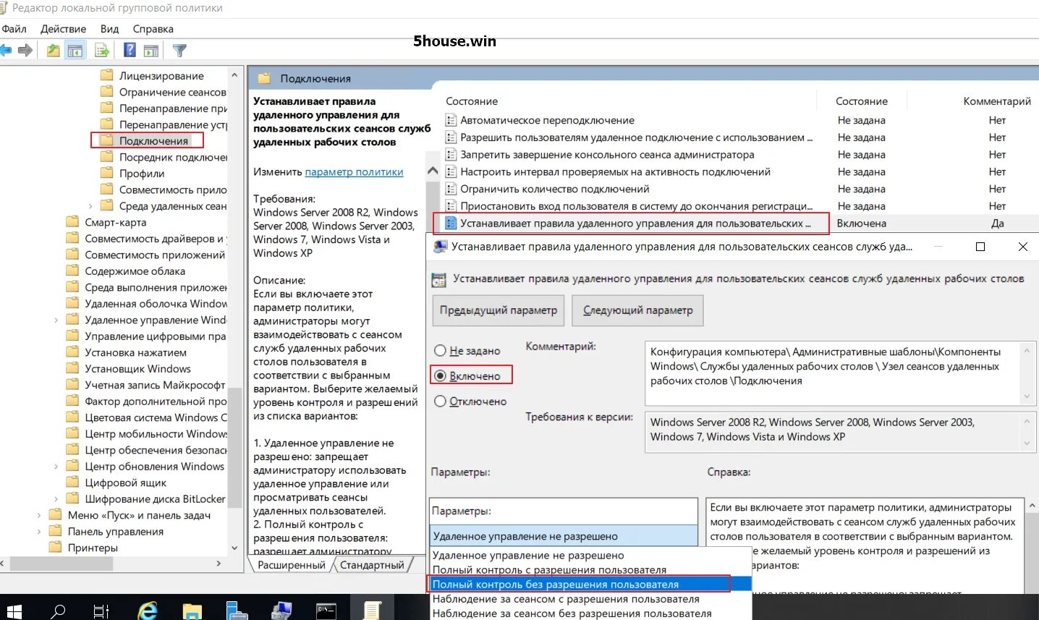Click 'Следующий параметр' button

[637, 310]
